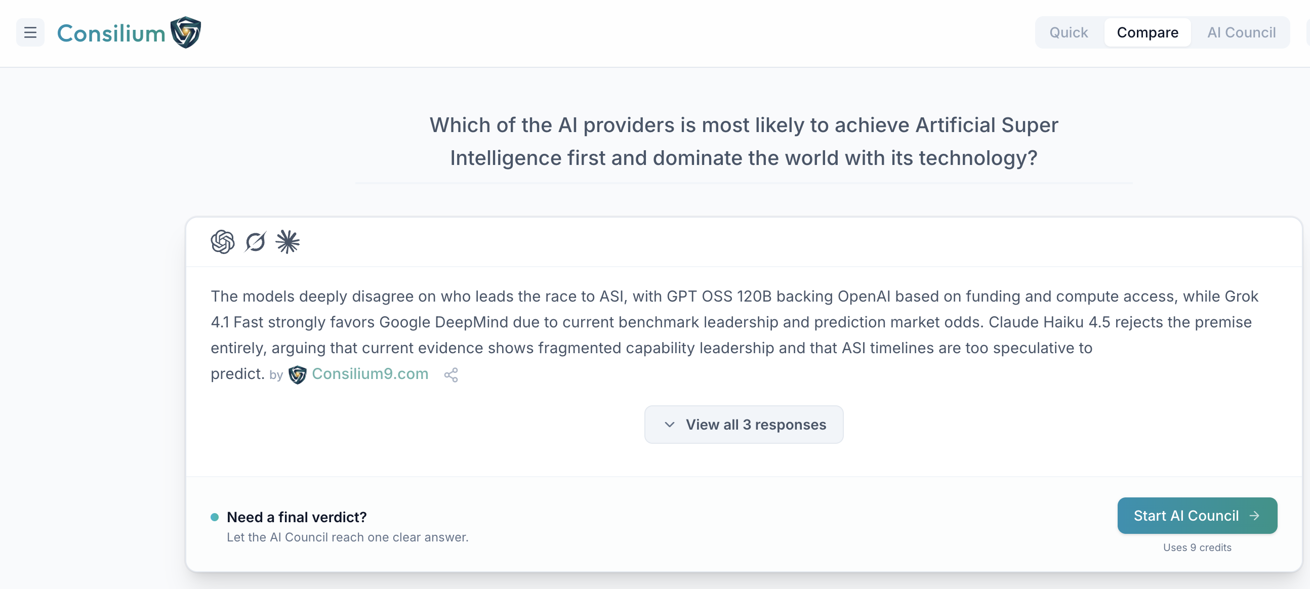Image resolution: width=1310 pixels, height=589 pixels.
Task: Switch to Quick mode
Action: [1069, 32]
